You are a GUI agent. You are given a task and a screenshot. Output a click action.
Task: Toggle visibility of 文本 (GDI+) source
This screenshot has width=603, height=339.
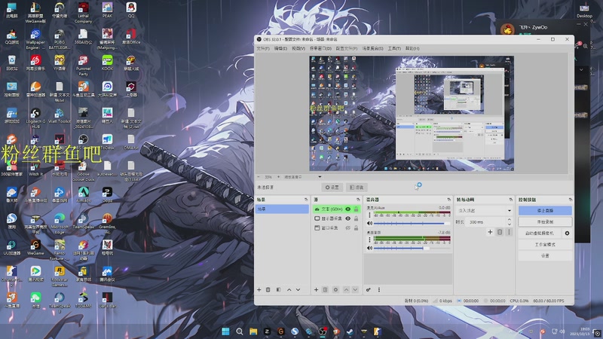tap(347, 209)
